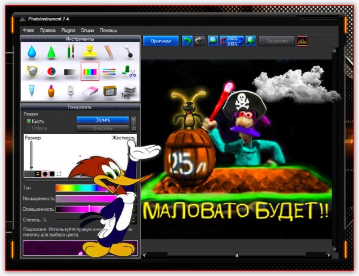359x276 pixels.
Task: Pick the light blue tube tool
Action: 32,91
